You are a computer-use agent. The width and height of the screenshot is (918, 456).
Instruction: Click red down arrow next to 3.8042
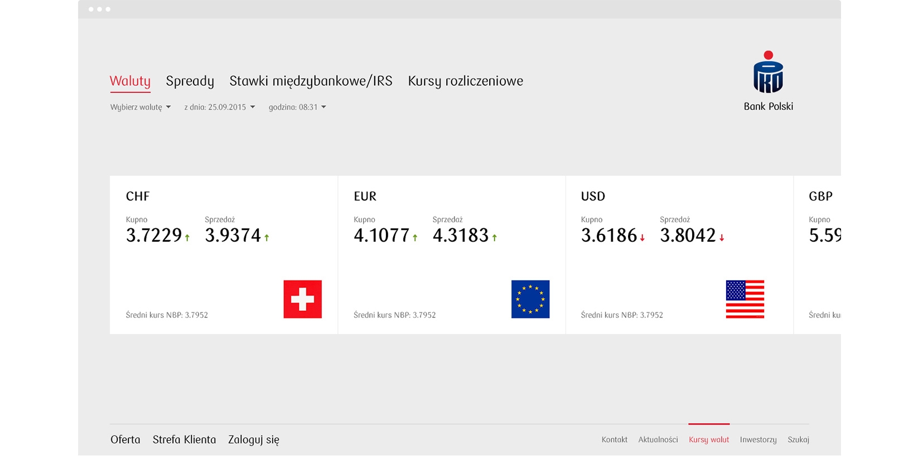[x=722, y=238]
